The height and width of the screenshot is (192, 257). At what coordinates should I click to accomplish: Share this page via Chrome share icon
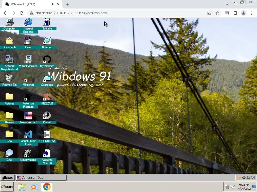(209, 13)
